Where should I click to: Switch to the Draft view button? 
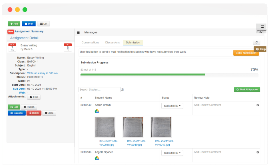[29, 24]
